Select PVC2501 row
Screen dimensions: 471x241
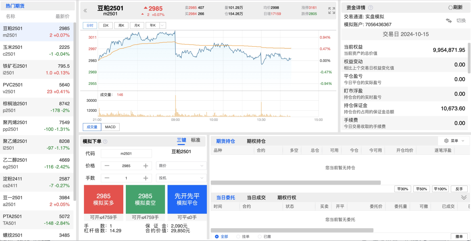[36, 88]
